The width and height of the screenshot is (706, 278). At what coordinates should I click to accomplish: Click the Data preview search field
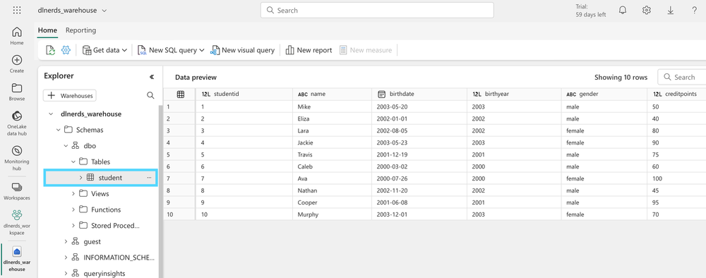(x=682, y=78)
